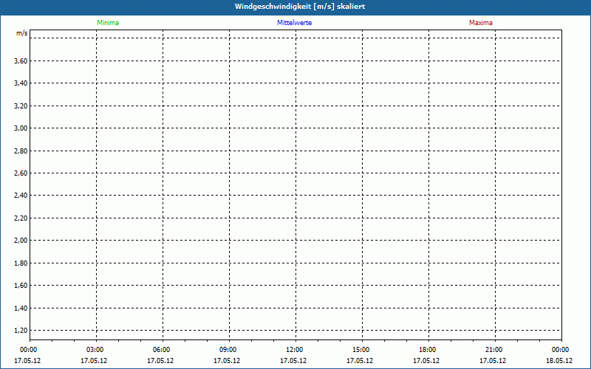591x369 pixels.
Task: Click the 03:00 time label
Action: (x=95, y=350)
